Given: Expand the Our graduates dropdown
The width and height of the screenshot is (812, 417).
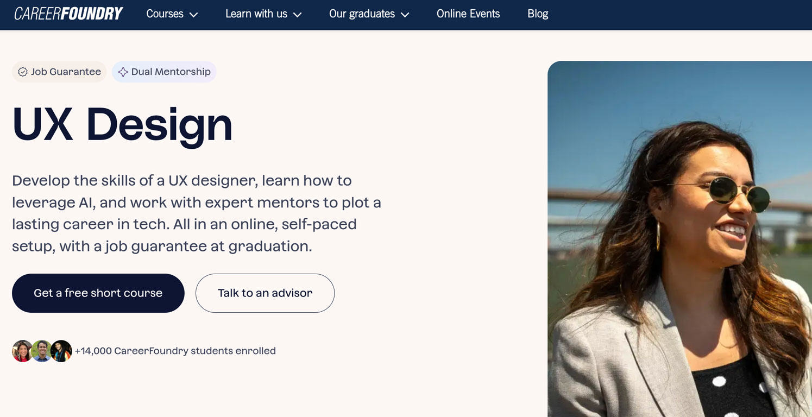Looking at the screenshot, I should pyautogui.click(x=369, y=14).
